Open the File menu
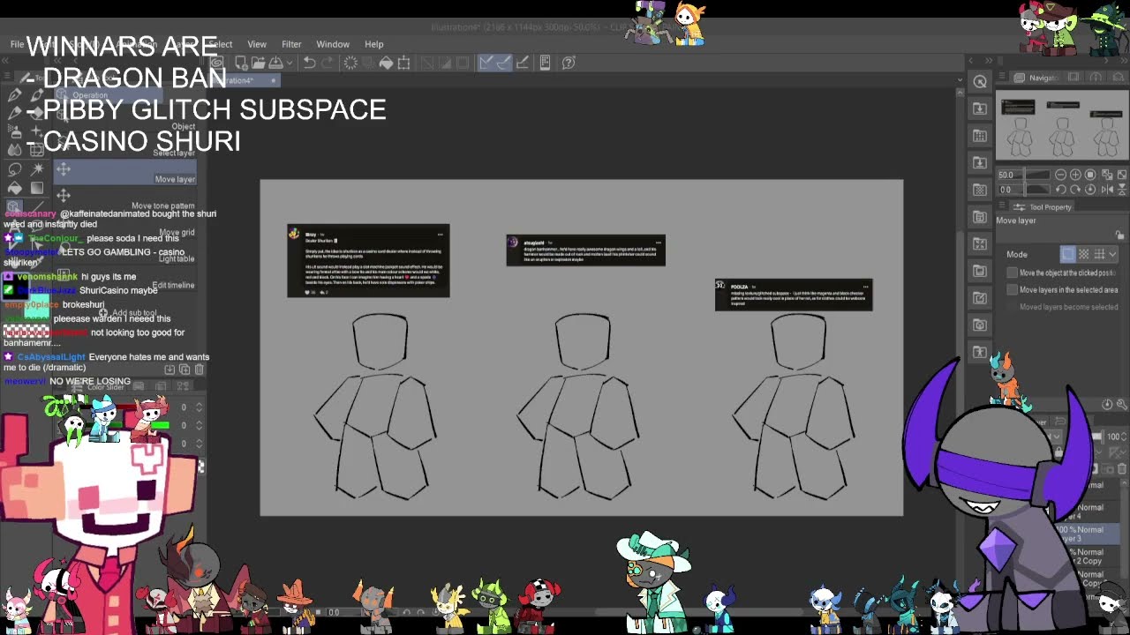Screen dimensions: 1130x635 [x=17, y=44]
